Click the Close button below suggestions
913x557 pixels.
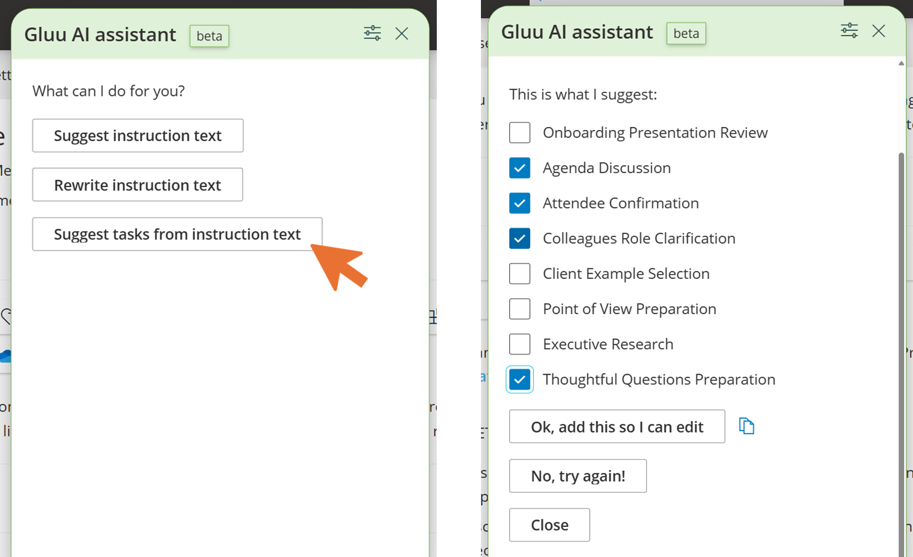[x=549, y=525]
